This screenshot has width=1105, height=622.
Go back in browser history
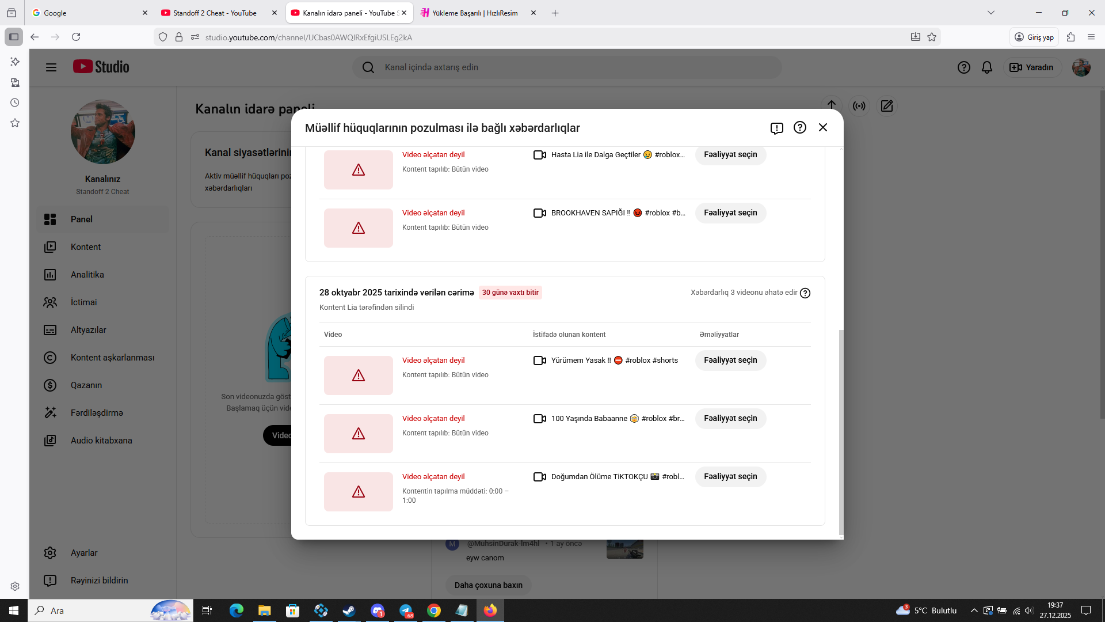35,37
